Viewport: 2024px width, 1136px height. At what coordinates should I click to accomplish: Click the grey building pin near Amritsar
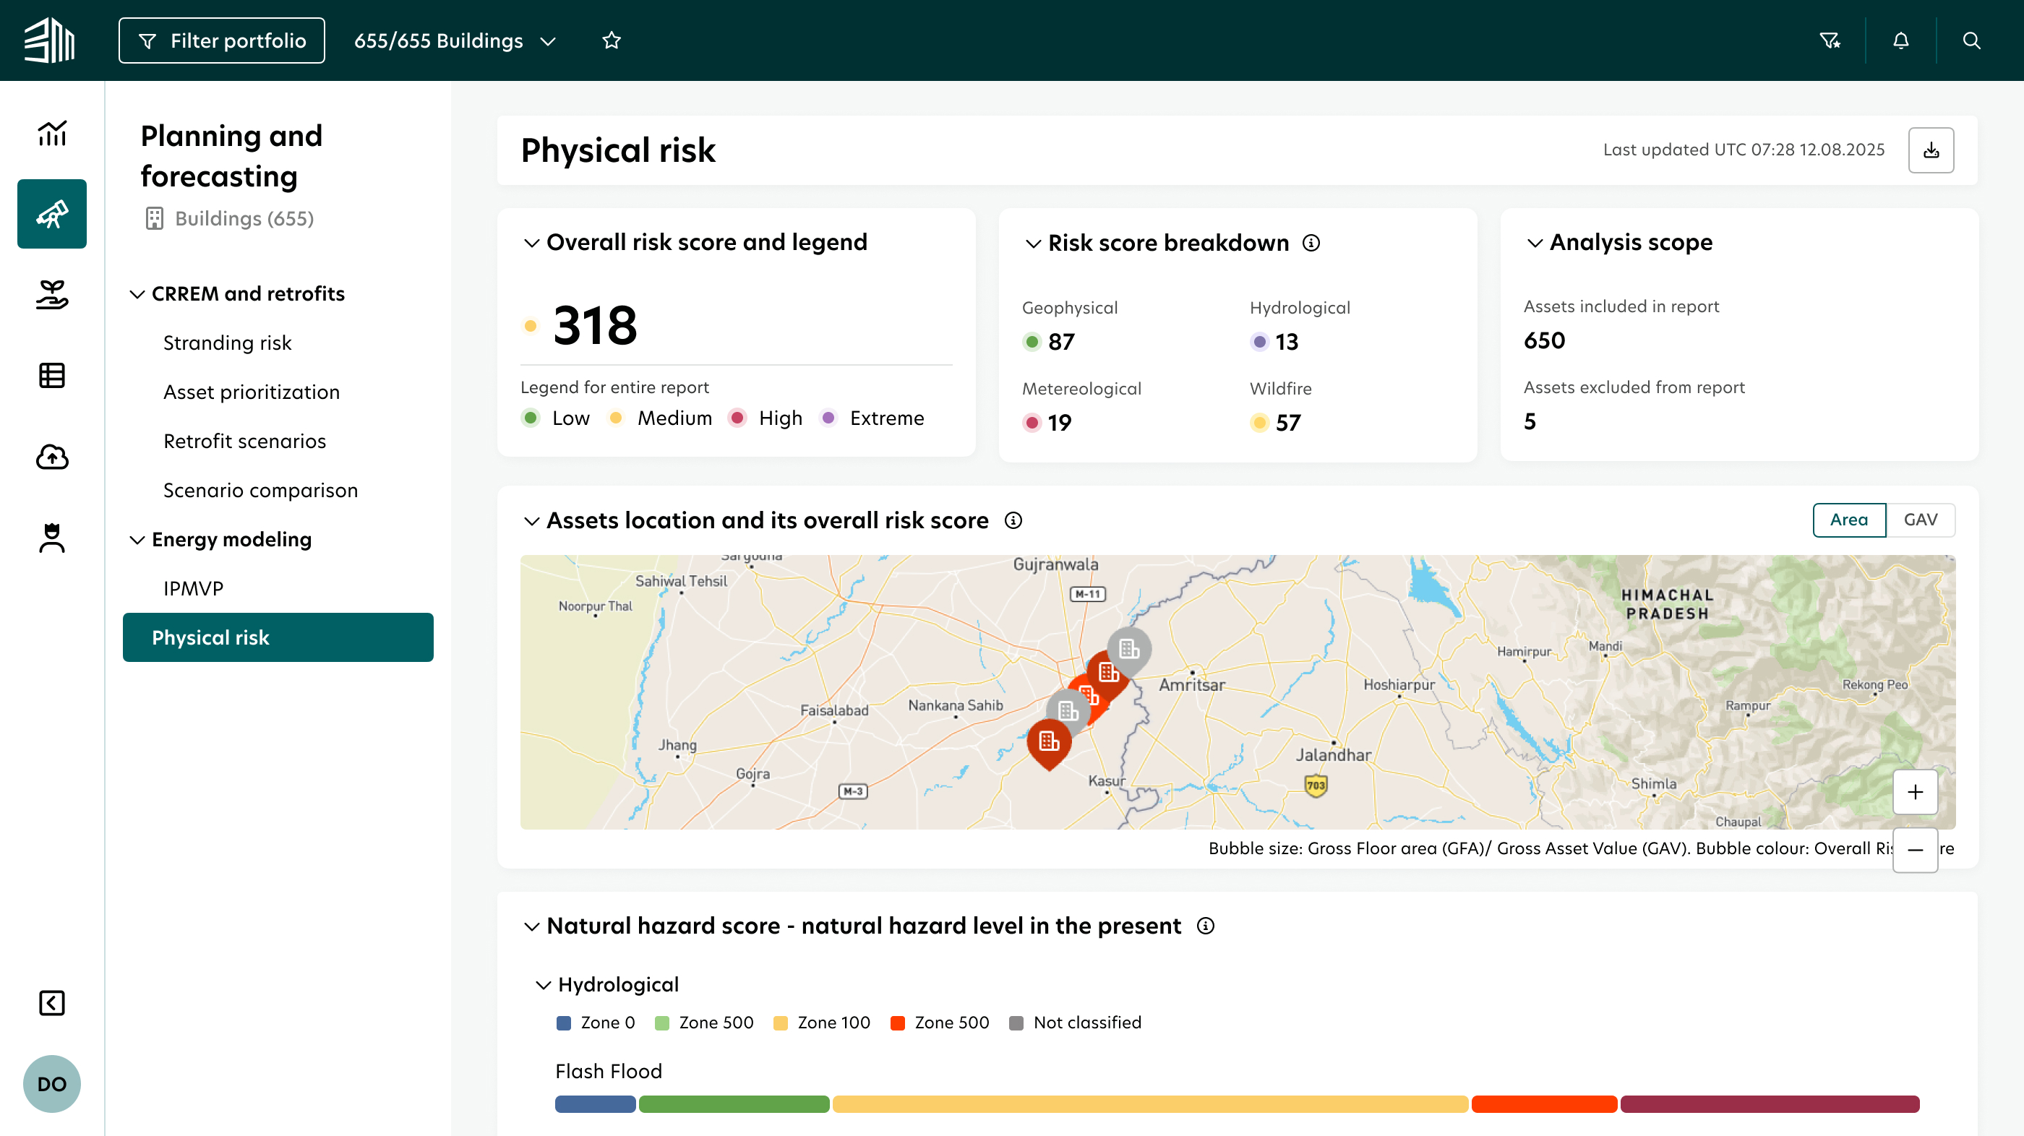(1129, 650)
